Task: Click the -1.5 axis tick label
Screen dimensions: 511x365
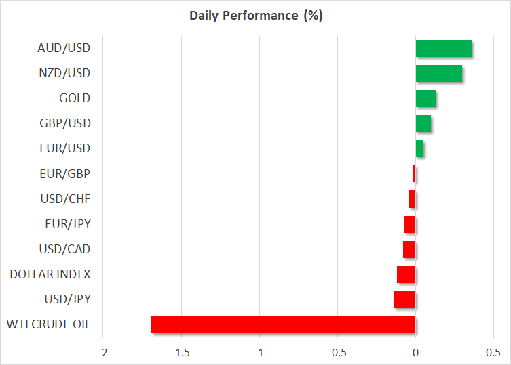Action: [x=181, y=353]
